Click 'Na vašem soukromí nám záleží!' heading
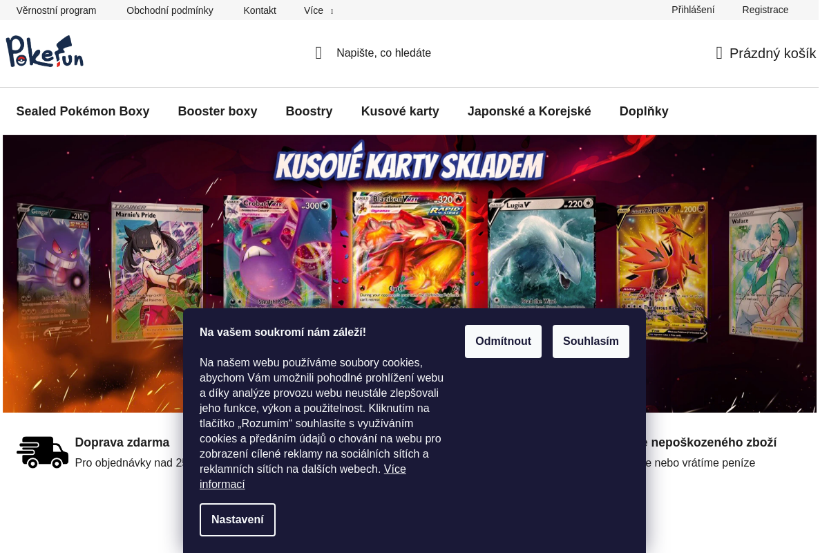Viewport: 829px width, 553px height. tap(283, 332)
